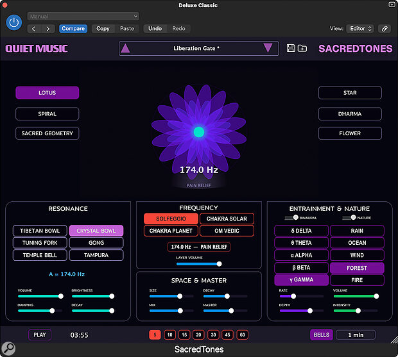This screenshot has height=357, width=398.
Task: Click the Resonance BRIGHTNESS slider
Action: [93, 296]
